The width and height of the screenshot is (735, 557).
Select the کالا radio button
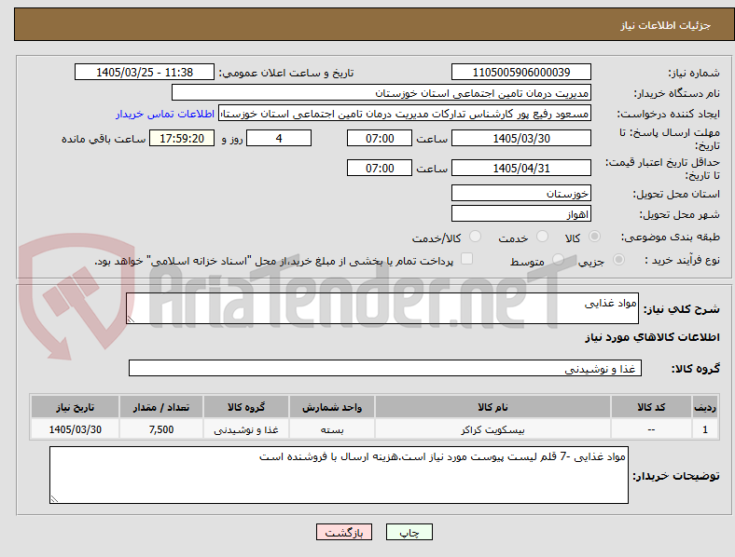coord(594,237)
